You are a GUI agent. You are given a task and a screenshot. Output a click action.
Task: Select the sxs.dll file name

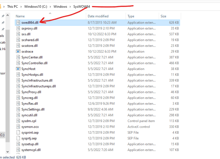point(26,34)
